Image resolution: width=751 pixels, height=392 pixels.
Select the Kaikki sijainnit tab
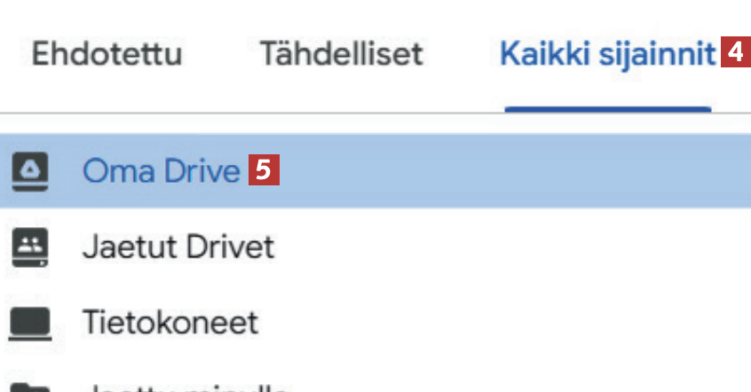[607, 54]
